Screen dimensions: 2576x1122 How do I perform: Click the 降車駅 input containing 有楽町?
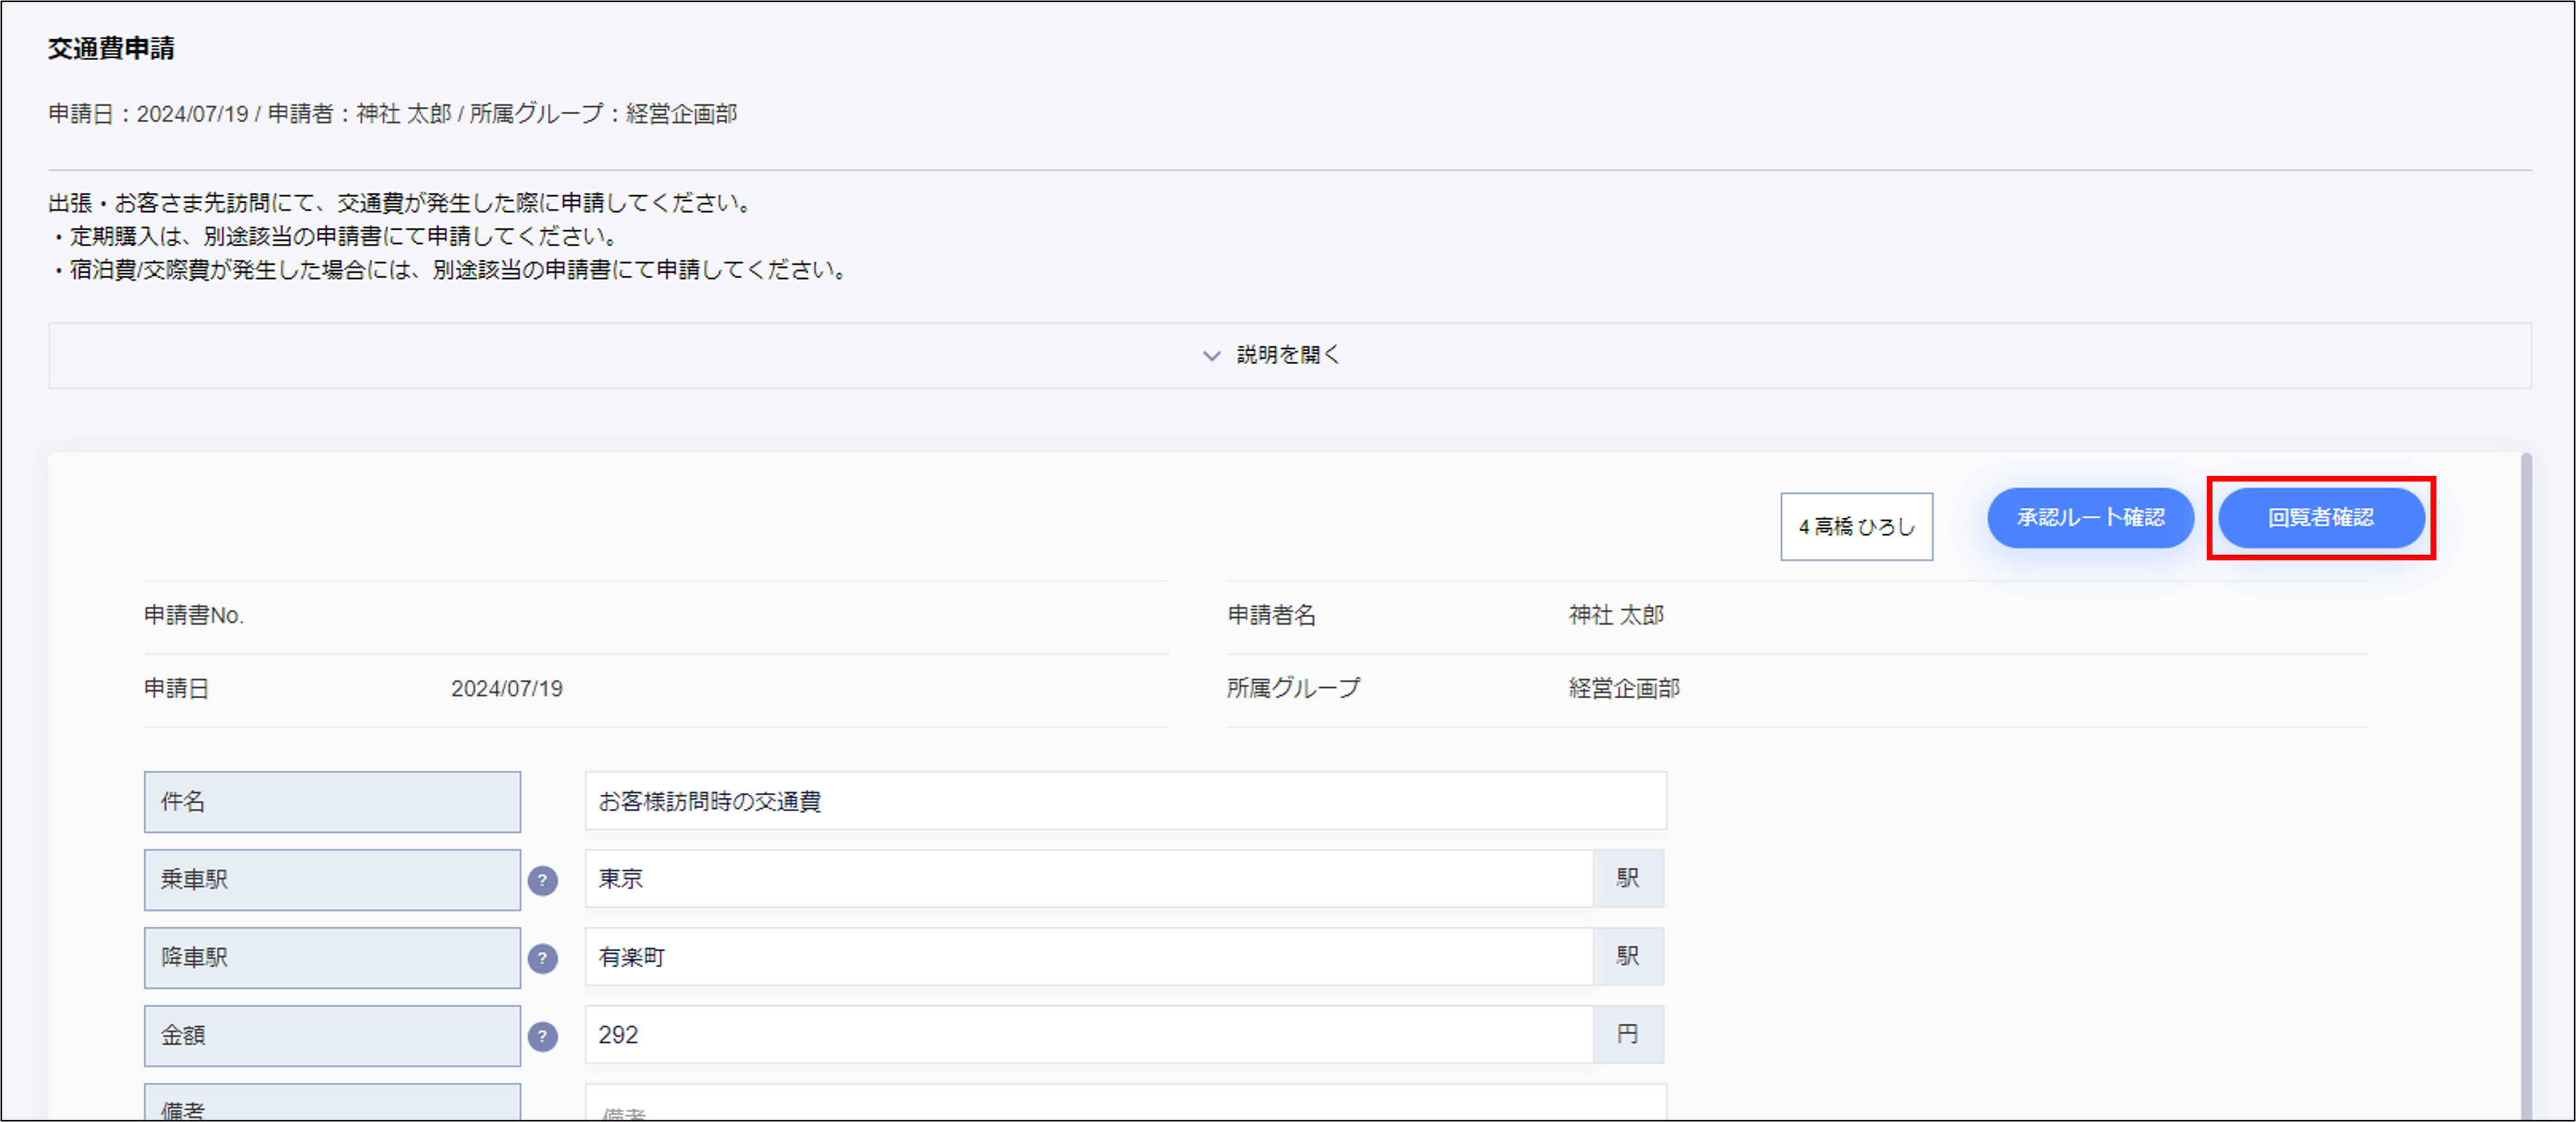pyautogui.click(x=1089, y=957)
